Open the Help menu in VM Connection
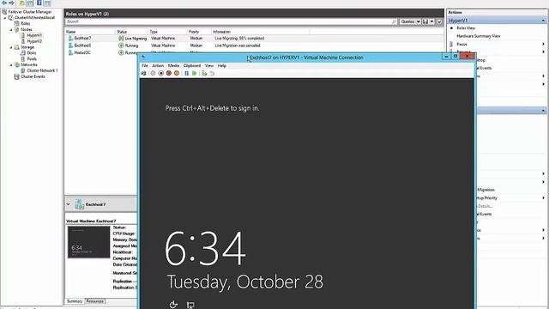Screen dimensions: 549x309 pos(222,65)
